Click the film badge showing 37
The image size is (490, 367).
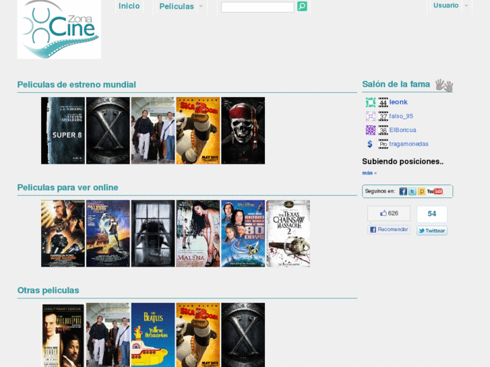pyautogui.click(x=383, y=116)
